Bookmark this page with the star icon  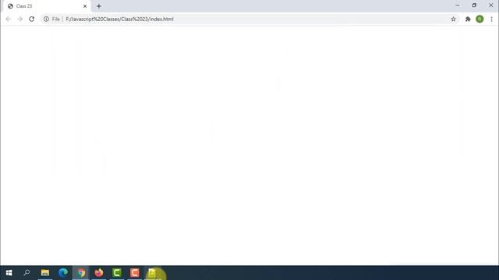pos(453,19)
